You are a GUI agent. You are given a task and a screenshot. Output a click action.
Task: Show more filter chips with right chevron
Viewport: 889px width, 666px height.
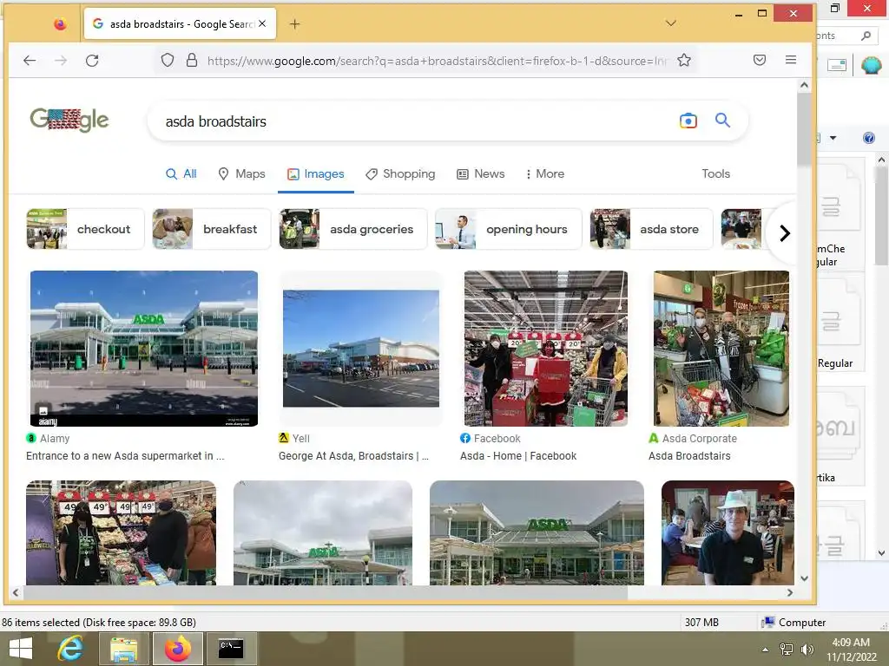(x=785, y=232)
